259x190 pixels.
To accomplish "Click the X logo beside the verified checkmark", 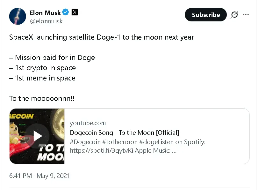I will (74, 12).
